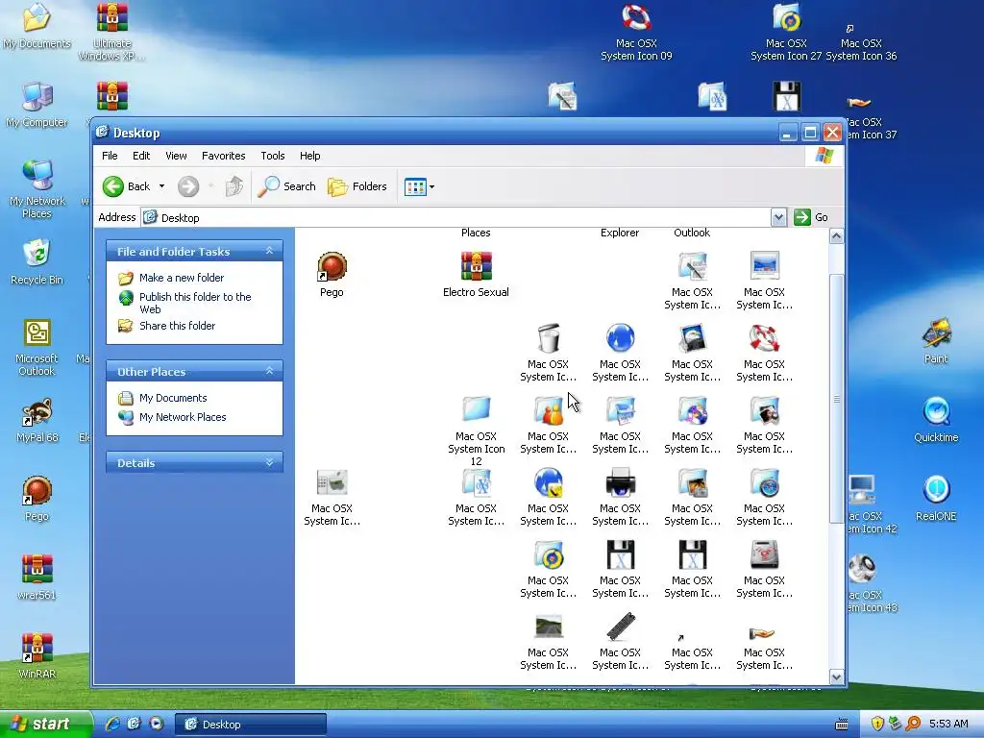Viewport: 984px width, 738px height.
Task: Collapse the Other Places panel
Action: click(x=269, y=371)
